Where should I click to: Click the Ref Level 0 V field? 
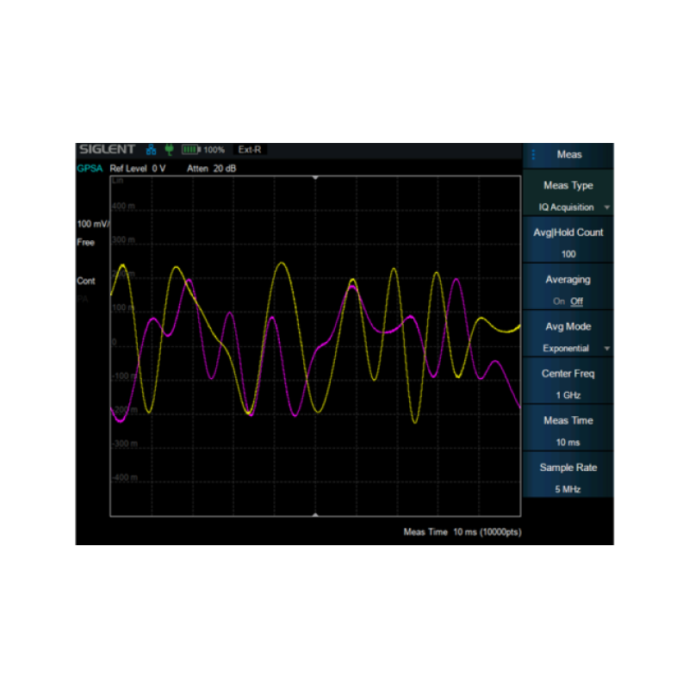(x=138, y=169)
